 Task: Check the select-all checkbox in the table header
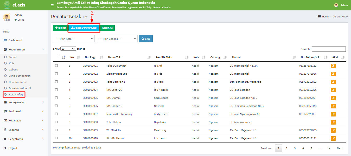click(x=58, y=57)
